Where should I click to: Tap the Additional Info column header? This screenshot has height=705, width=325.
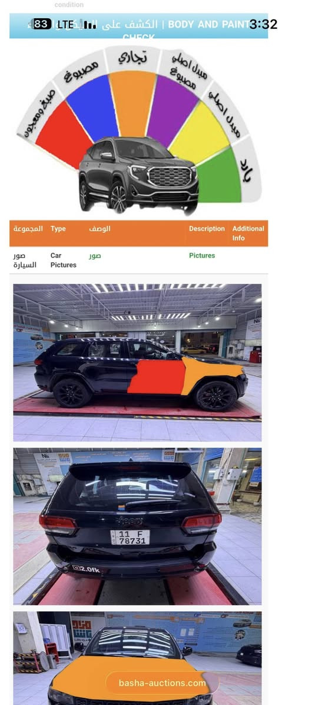(x=248, y=233)
